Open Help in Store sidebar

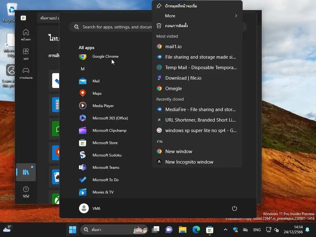coord(26,192)
